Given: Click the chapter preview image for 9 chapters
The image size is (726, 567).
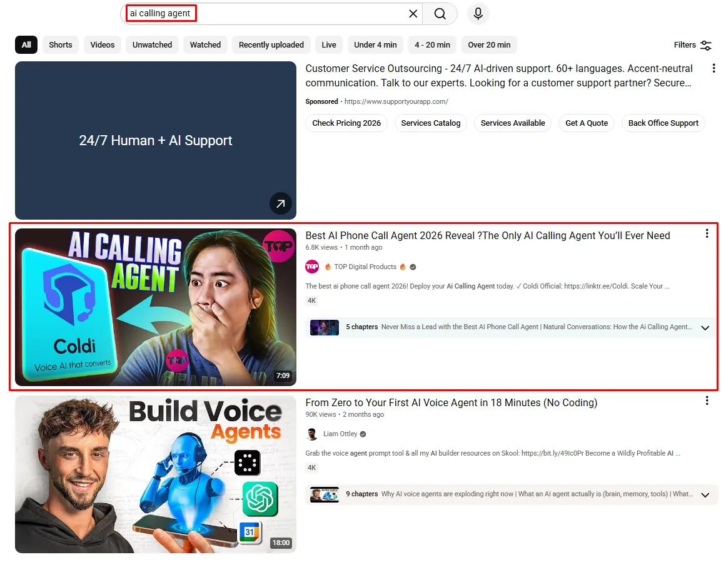Looking at the screenshot, I should coord(325,495).
